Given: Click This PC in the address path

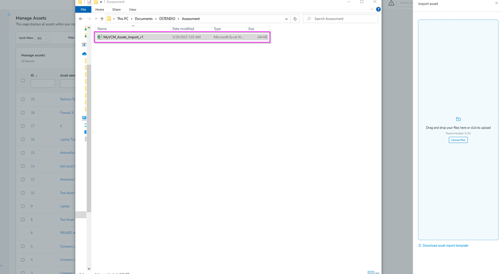Looking at the screenshot, I should point(123,19).
